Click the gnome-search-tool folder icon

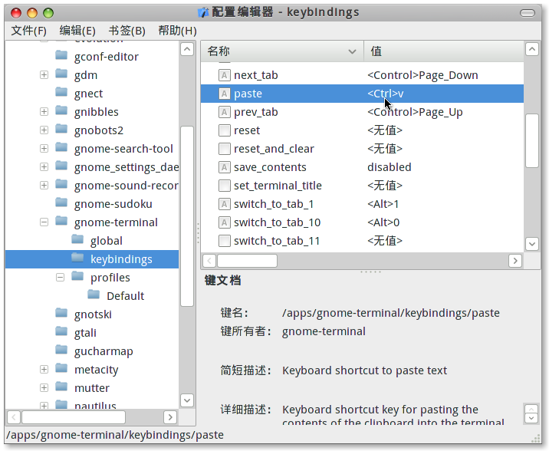pos(61,147)
